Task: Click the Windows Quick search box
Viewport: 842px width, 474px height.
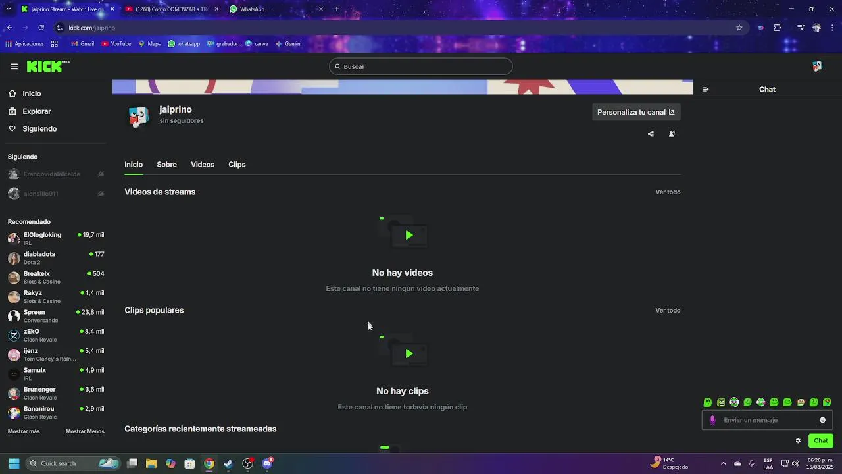Action: (74, 463)
